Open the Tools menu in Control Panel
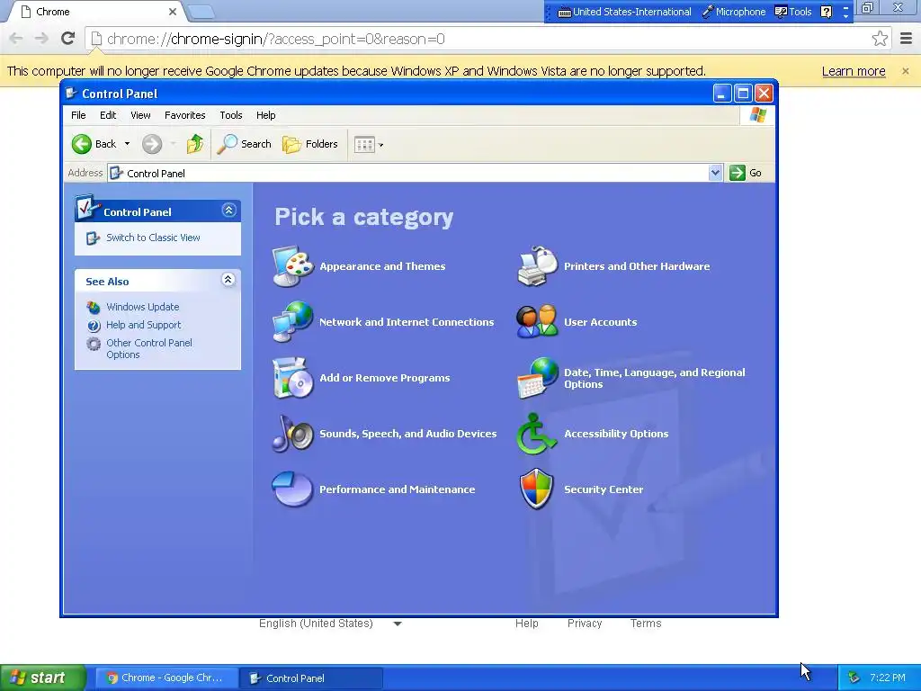Viewport: 921px width, 691px height. (x=231, y=115)
